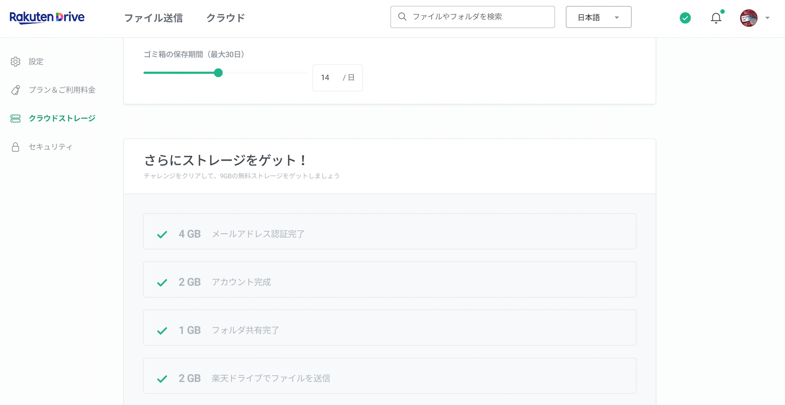Click the プラン＆ご利用料金 tag icon
The width and height of the screenshot is (785, 405).
point(16,90)
